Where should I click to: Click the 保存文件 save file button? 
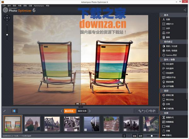tap(82, 111)
